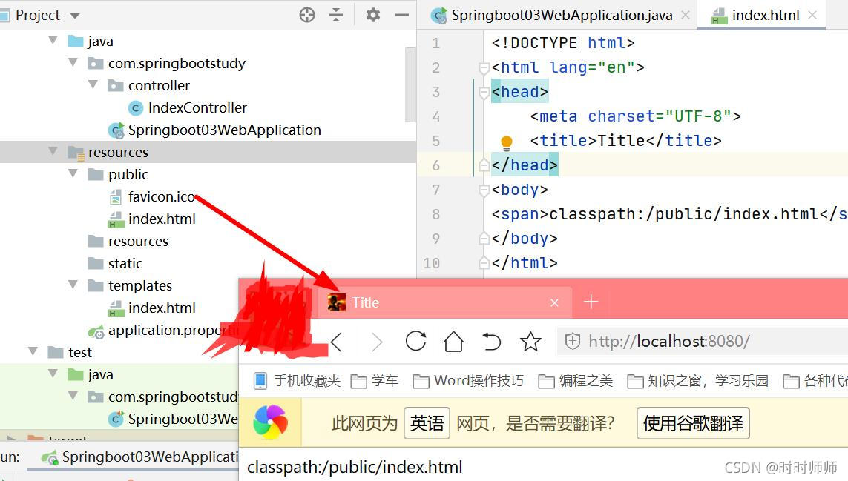Open the 知识之窗，学习乐园 bookmarks folder
This screenshot has height=481, width=848.
point(697,381)
